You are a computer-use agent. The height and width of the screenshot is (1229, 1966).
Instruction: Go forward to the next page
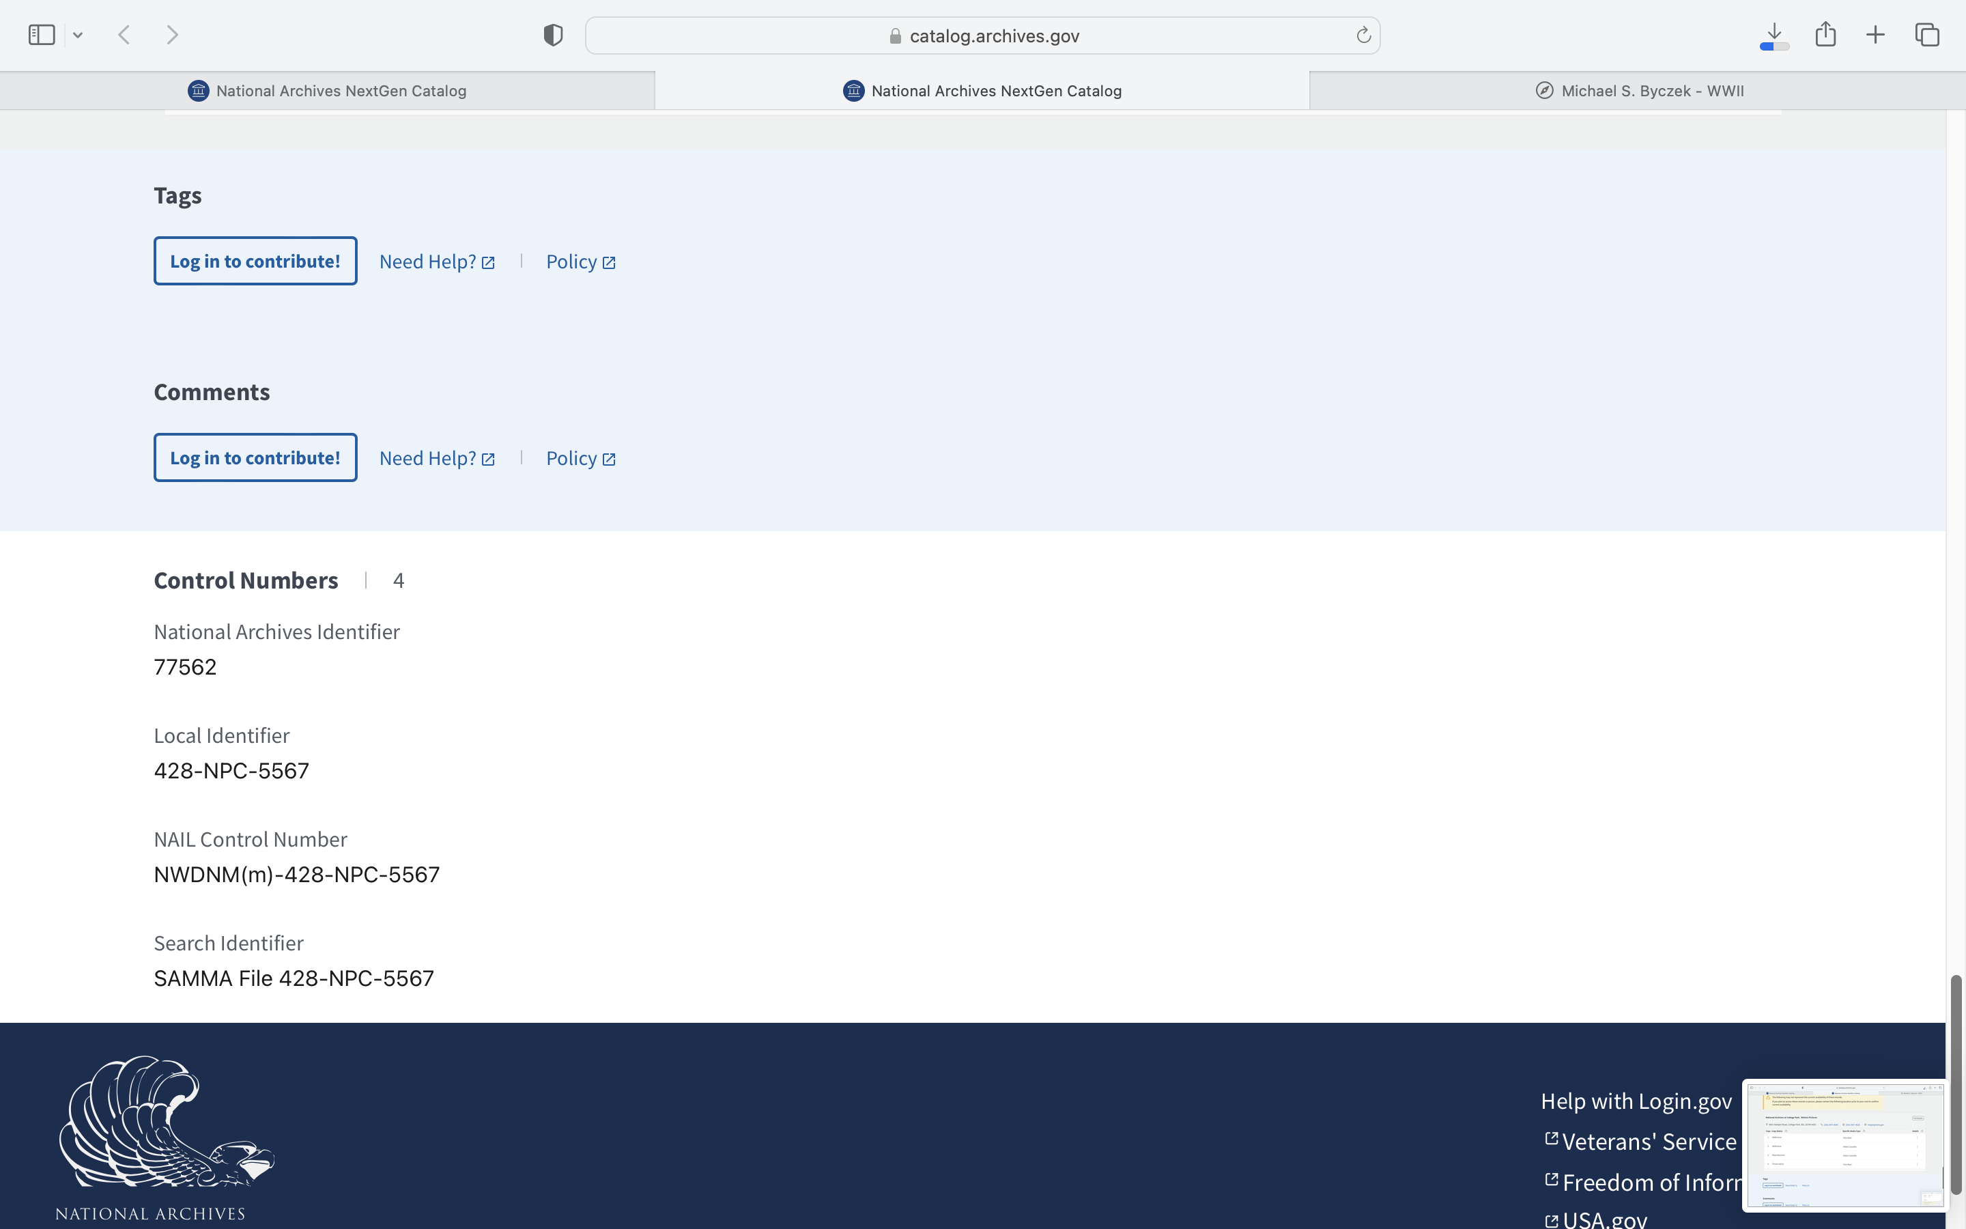click(172, 35)
